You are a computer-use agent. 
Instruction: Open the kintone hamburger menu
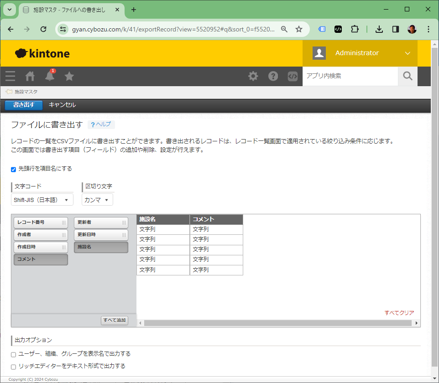[10, 76]
